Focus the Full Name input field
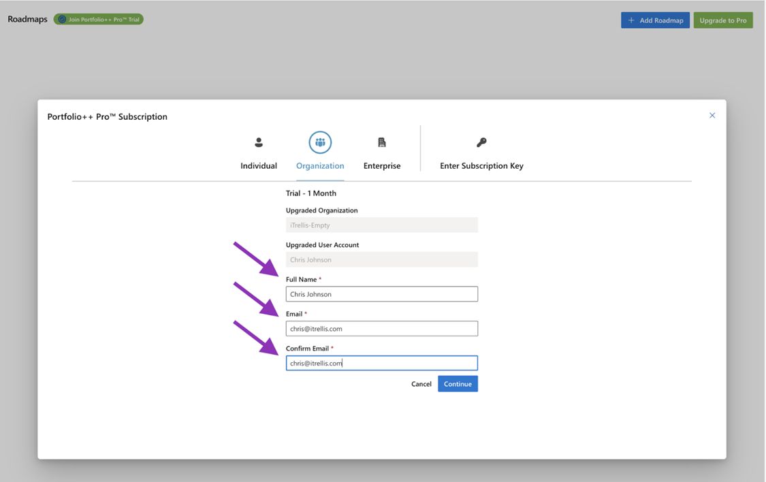This screenshot has width=766, height=482. [x=381, y=294]
